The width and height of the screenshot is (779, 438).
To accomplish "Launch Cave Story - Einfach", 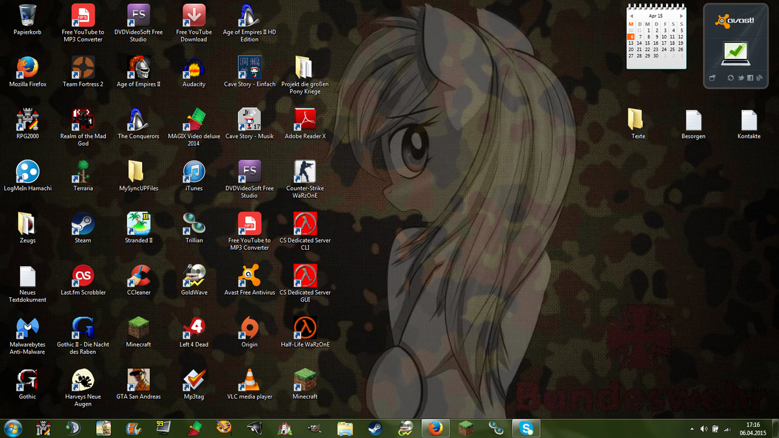I will (250, 71).
